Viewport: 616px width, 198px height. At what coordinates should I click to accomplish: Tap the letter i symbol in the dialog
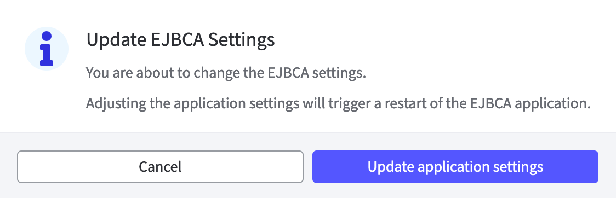[47, 49]
